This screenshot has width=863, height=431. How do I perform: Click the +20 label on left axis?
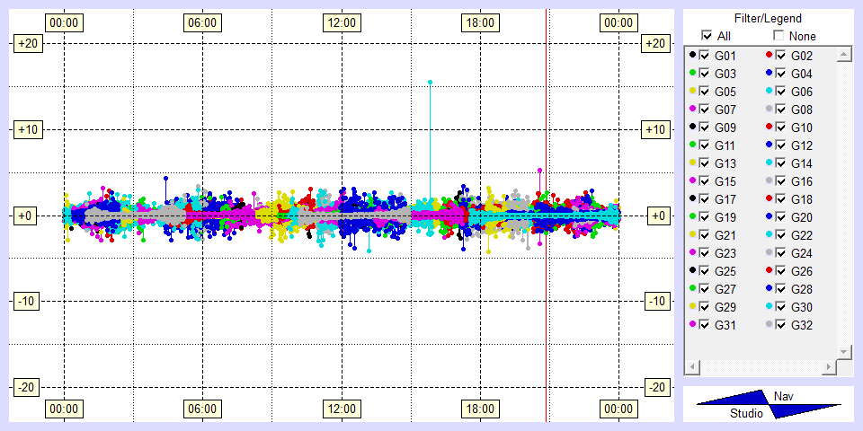(x=26, y=43)
